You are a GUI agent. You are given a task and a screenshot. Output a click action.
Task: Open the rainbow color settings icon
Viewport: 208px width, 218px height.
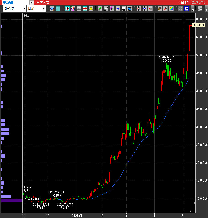[171, 9]
